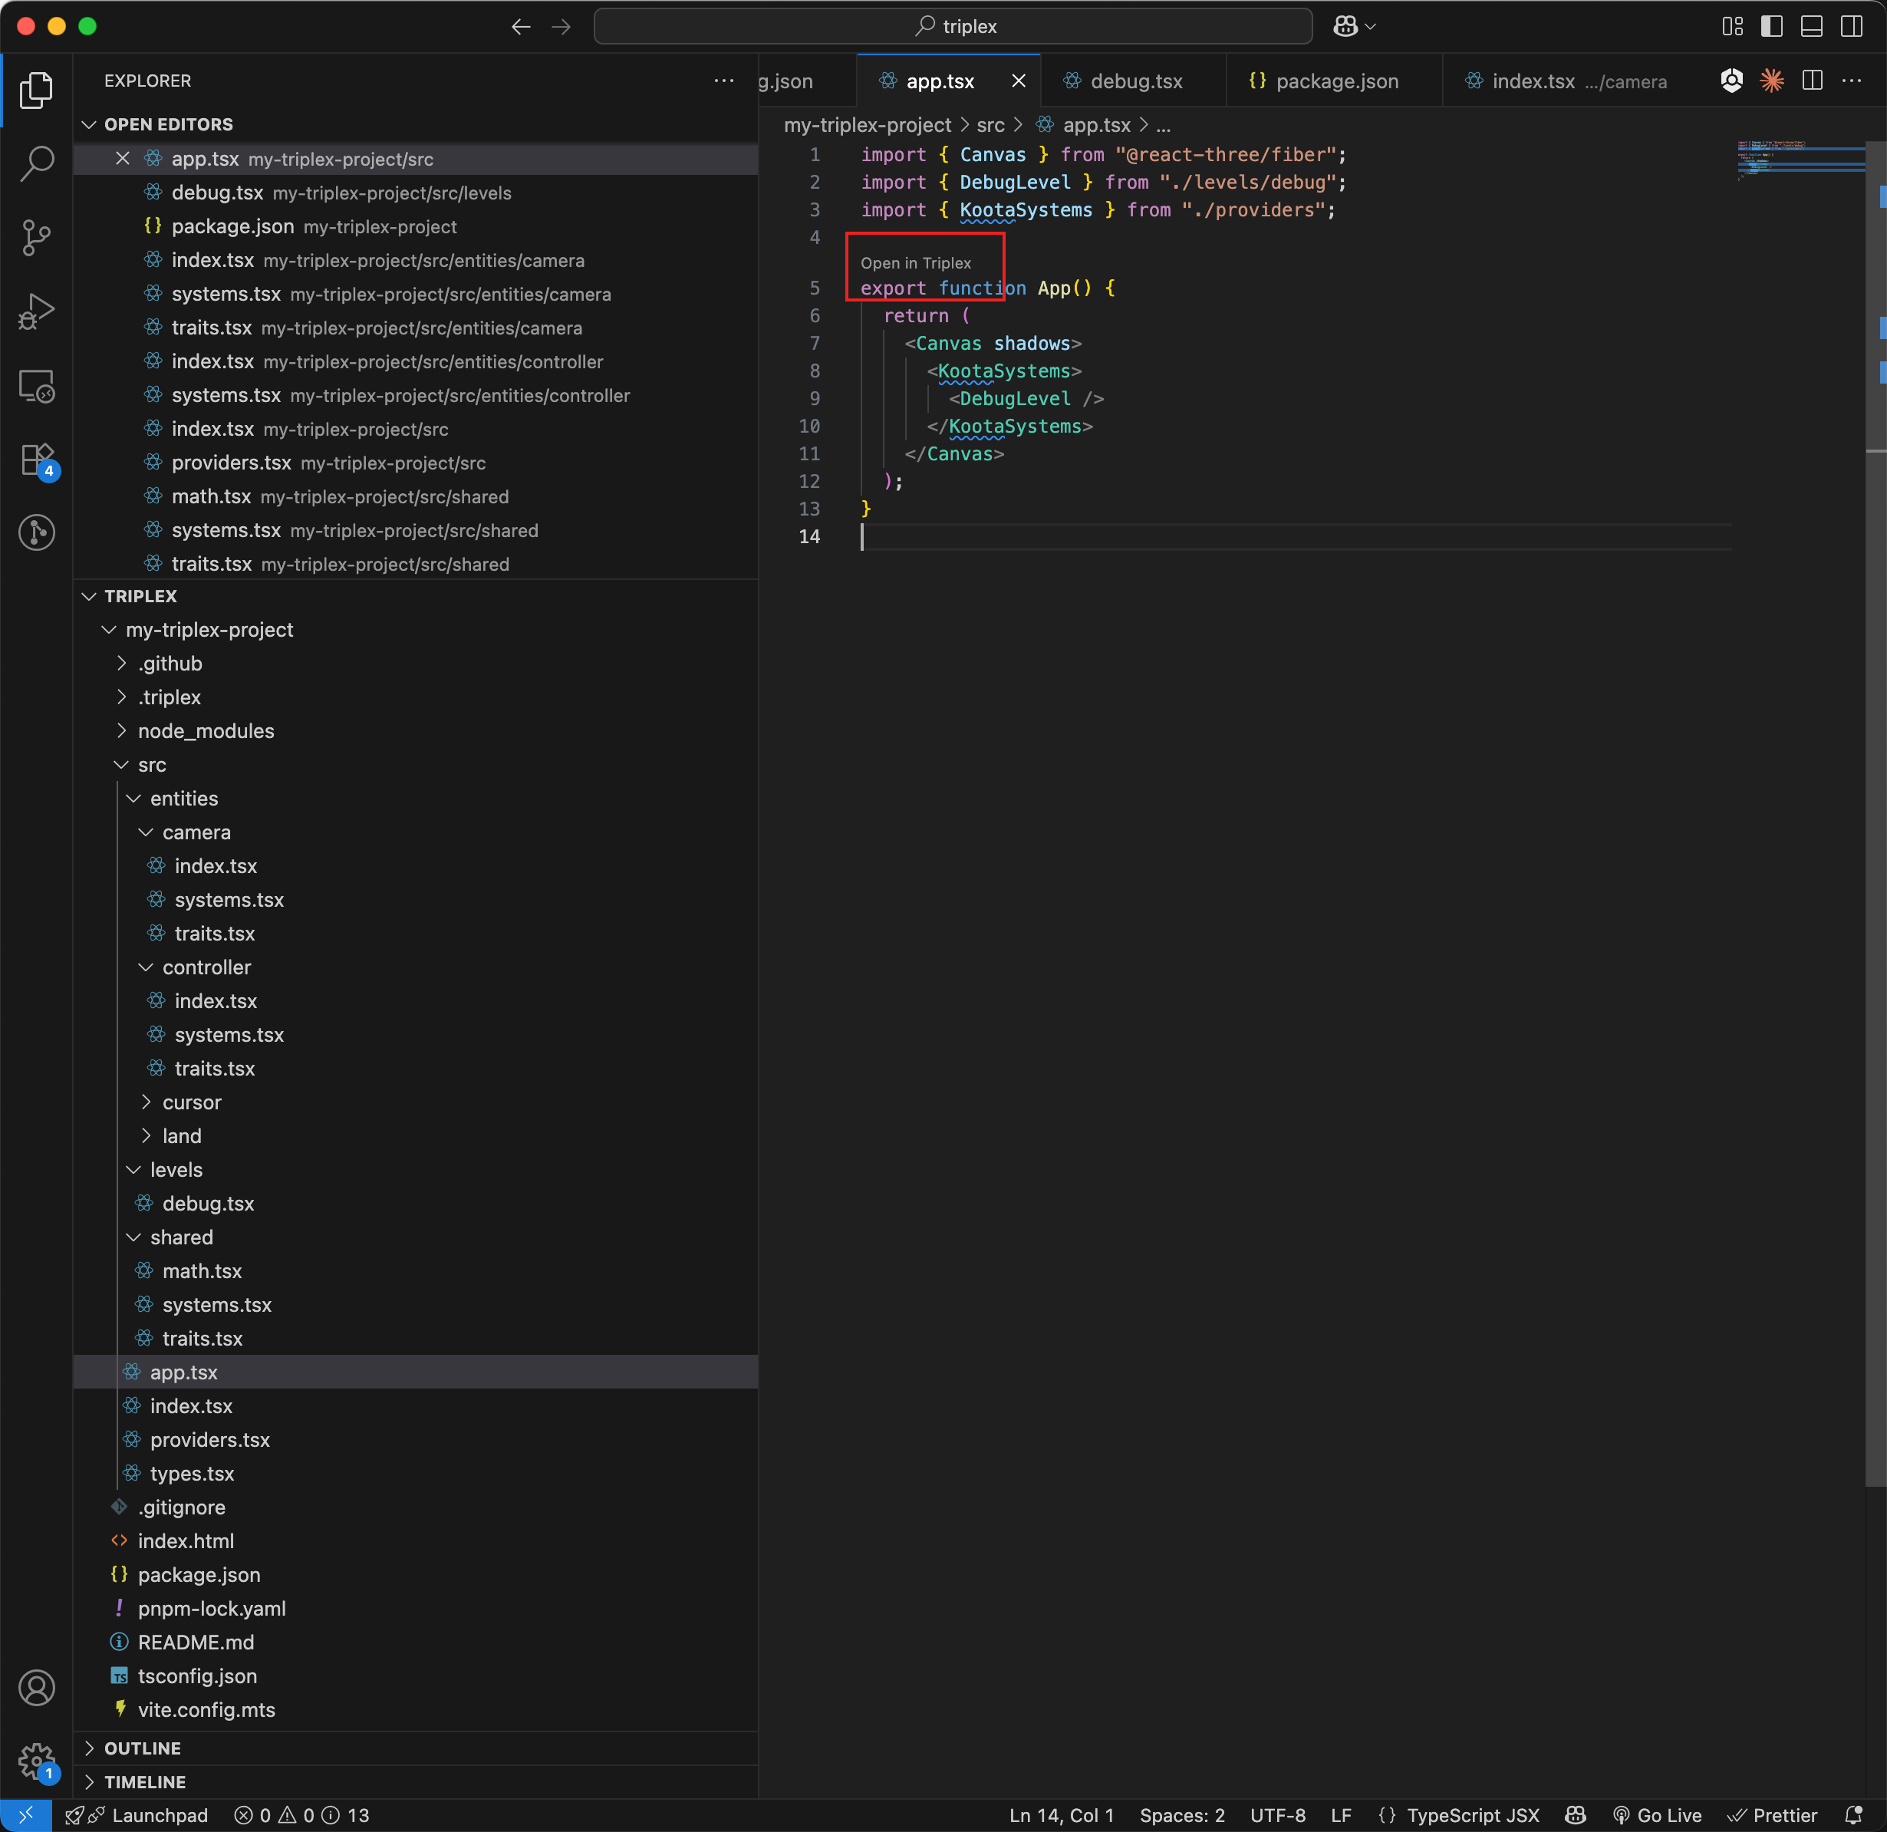This screenshot has height=1832, width=1887.
Task: Open Copilot dropdown chevron in title bar
Action: [x=1371, y=27]
